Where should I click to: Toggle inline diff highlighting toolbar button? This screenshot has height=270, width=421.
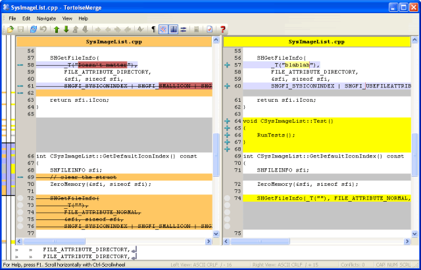tap(163, 30)
